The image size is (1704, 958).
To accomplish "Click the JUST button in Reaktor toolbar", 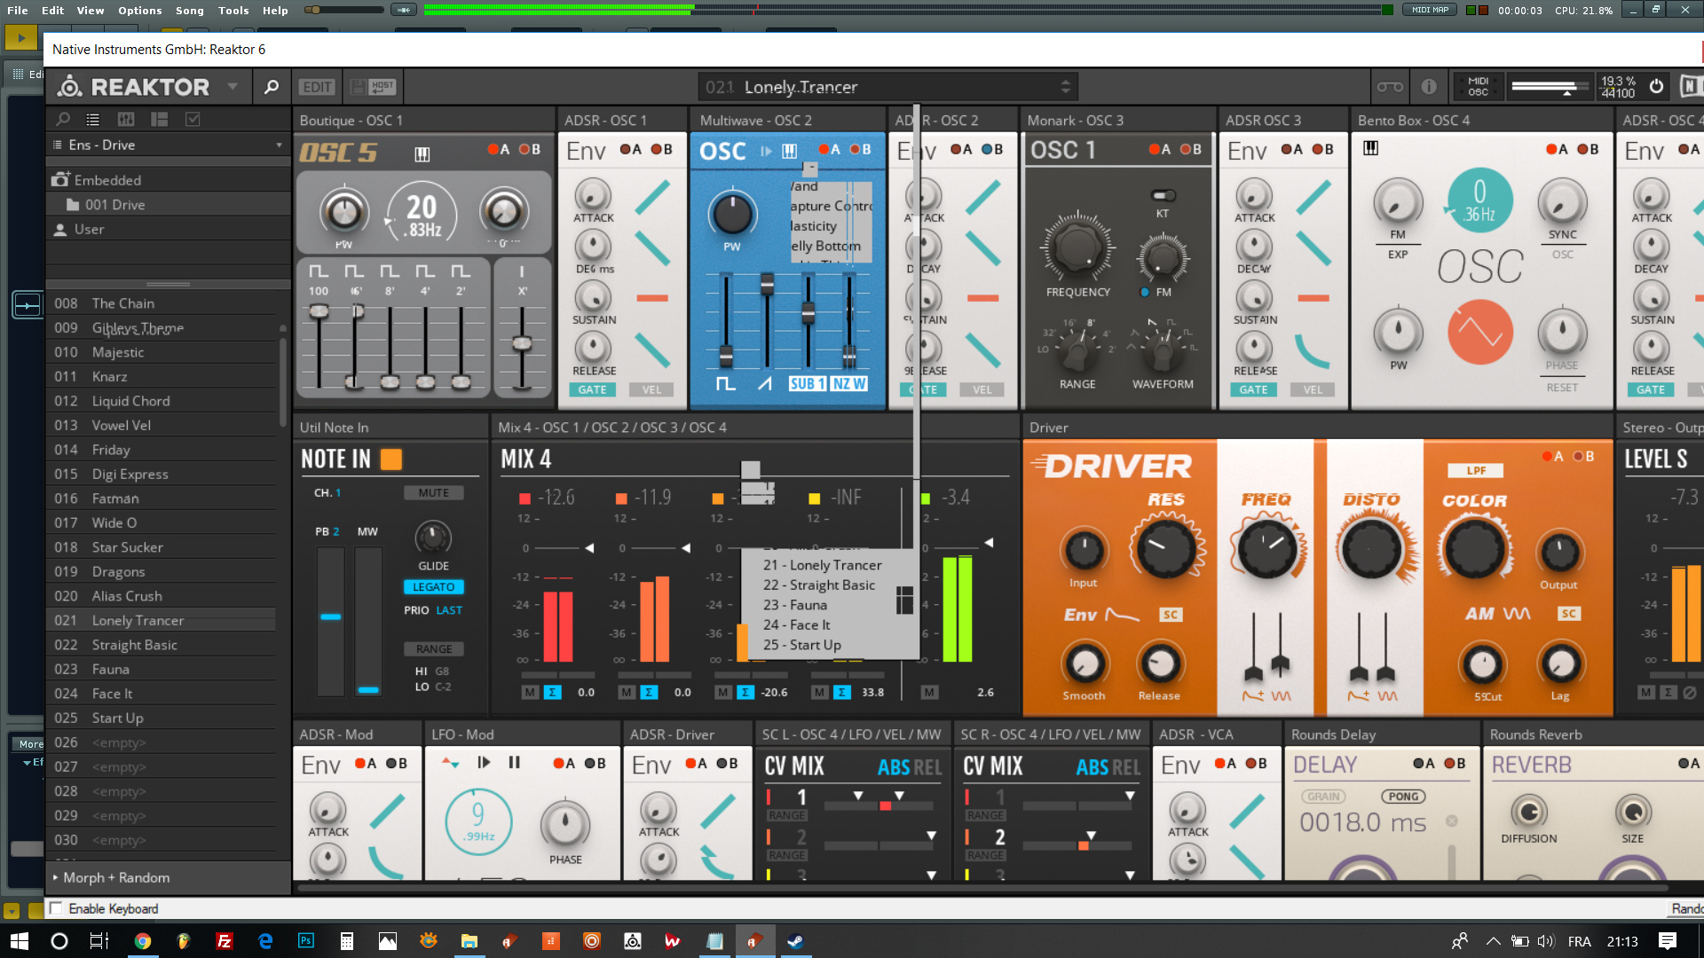I will click(383, 87).
